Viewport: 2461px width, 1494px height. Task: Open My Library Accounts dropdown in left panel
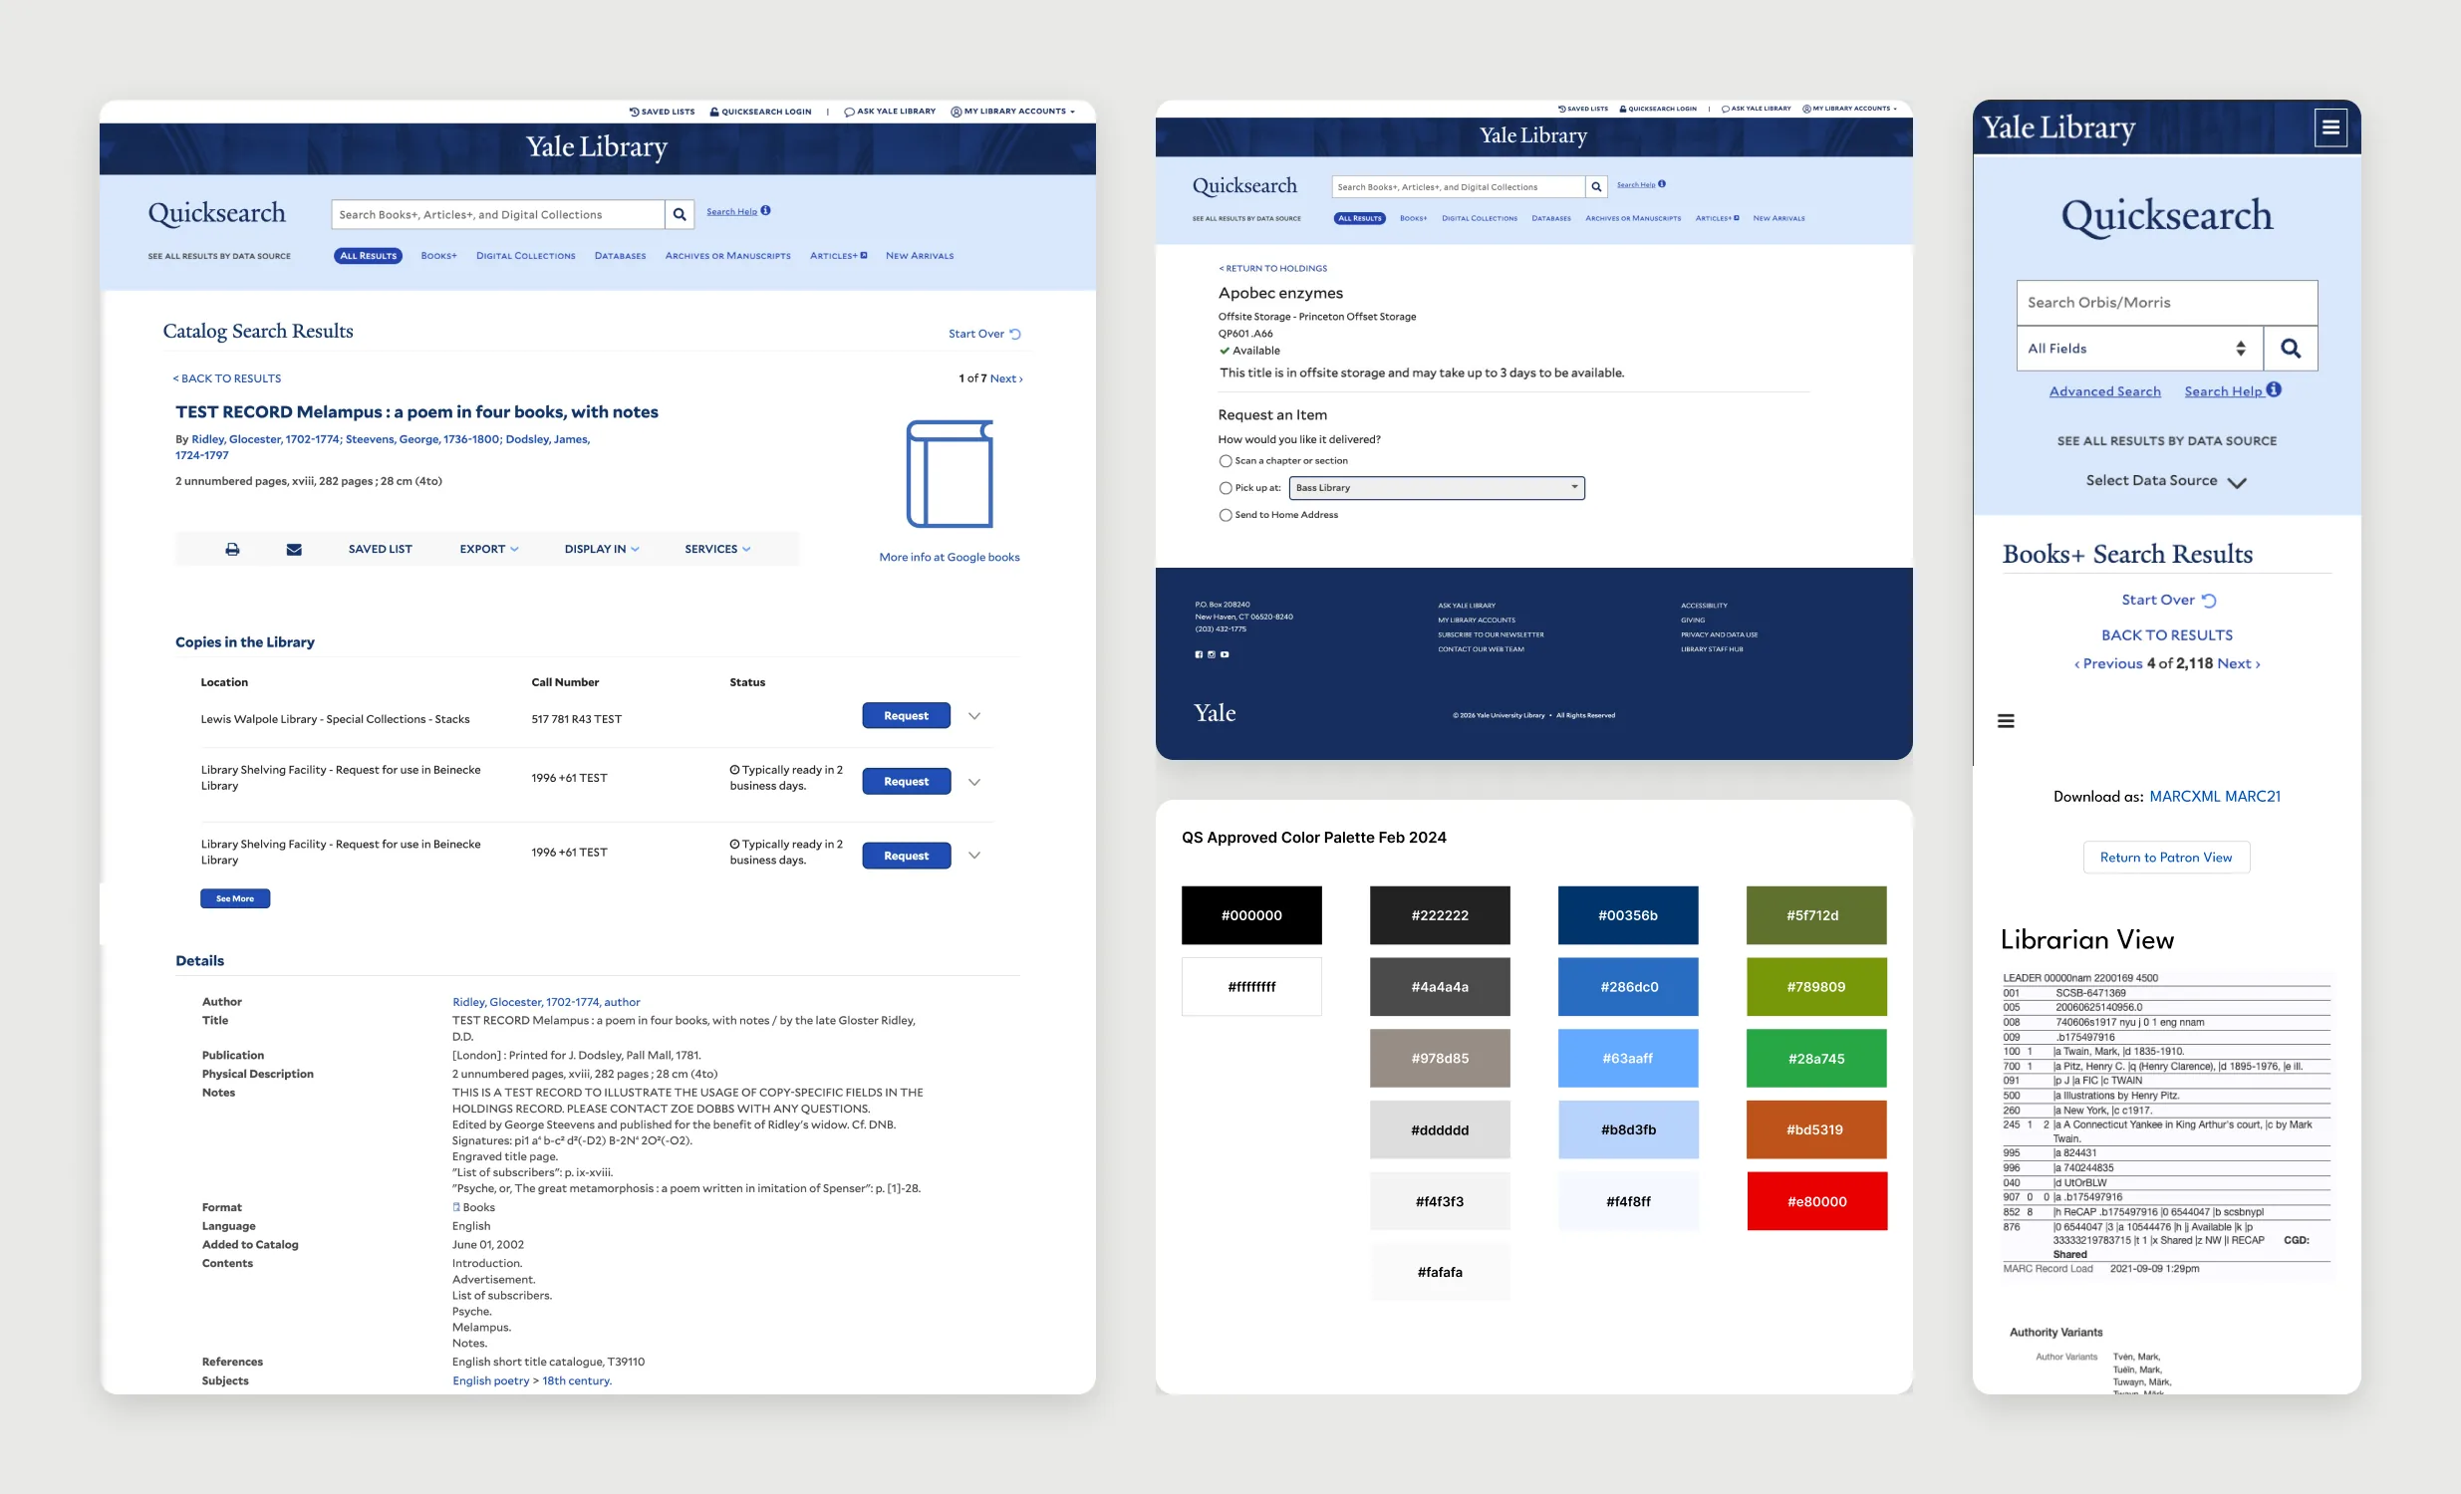point(1012,112)
